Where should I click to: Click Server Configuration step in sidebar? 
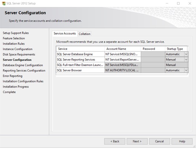click(x=17, y=60)
